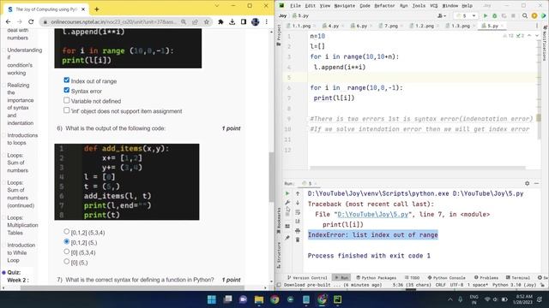Show the editor tabs overflow menu
549x308 pixels.
(x=537, y=26)
